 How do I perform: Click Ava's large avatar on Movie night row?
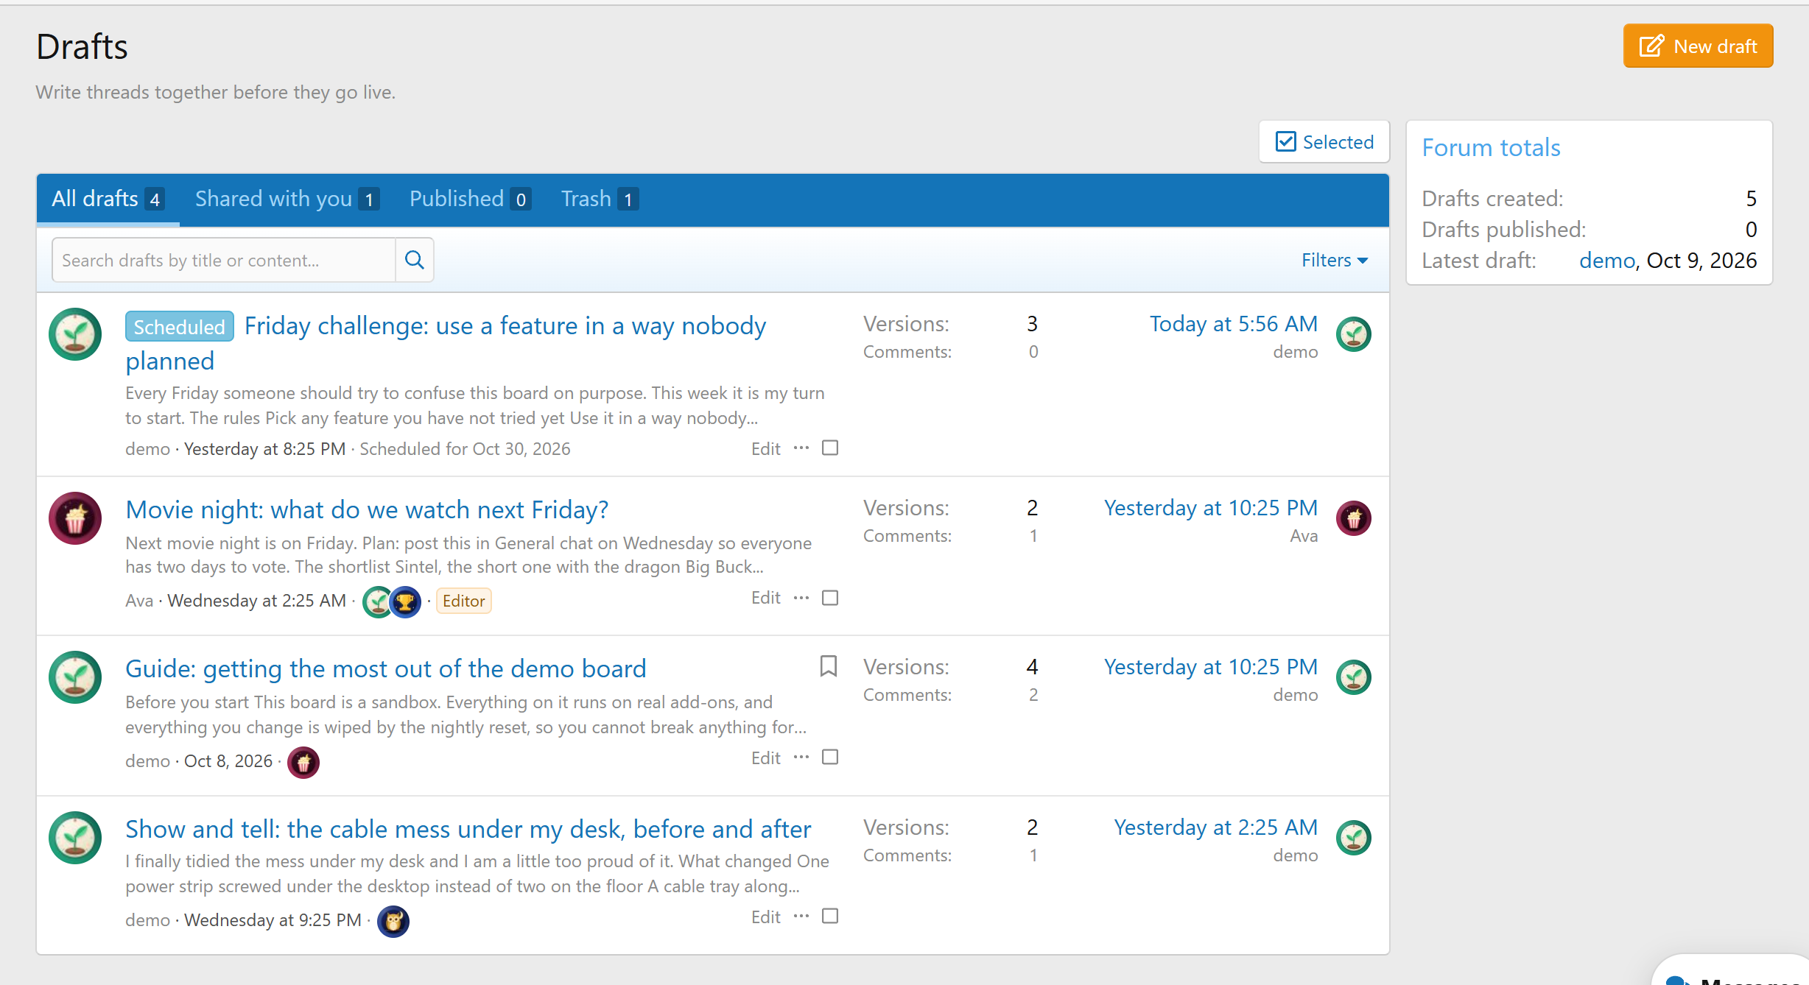[x=75, y=518]
